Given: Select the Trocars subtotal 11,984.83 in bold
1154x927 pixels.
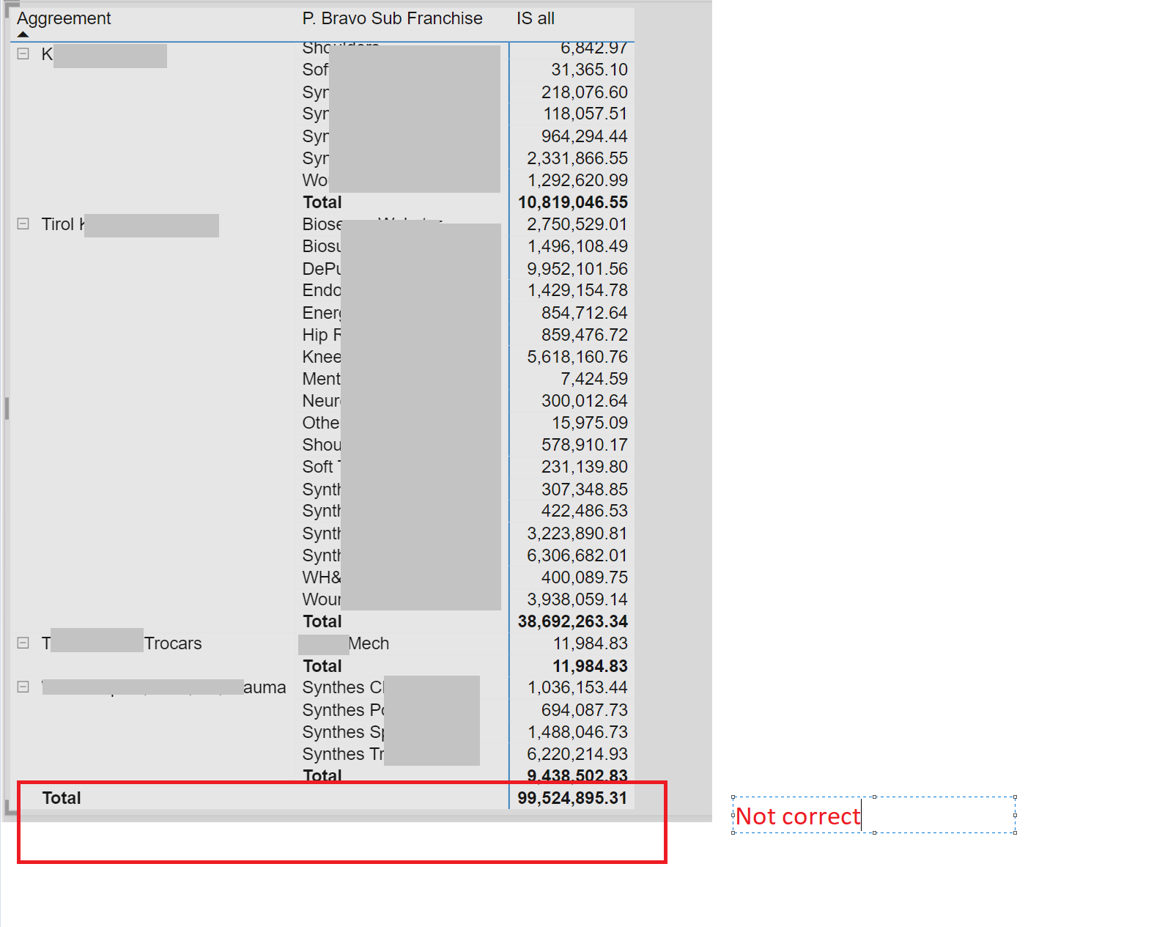Looking at the screenshot, I should 590,666.
